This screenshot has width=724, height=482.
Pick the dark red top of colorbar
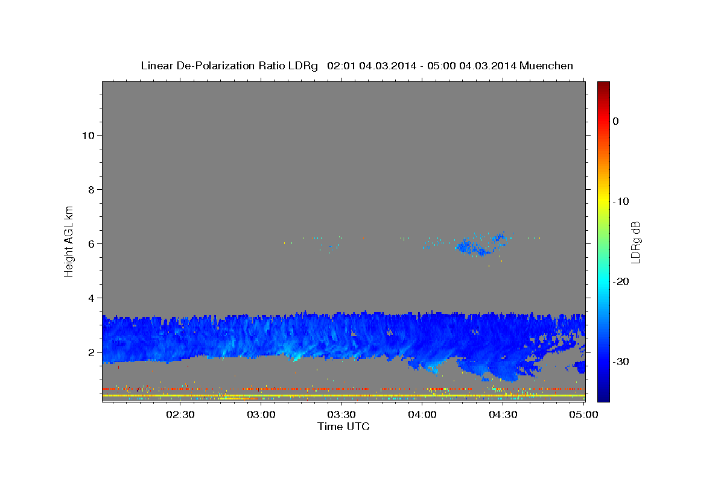click(603, 88)
